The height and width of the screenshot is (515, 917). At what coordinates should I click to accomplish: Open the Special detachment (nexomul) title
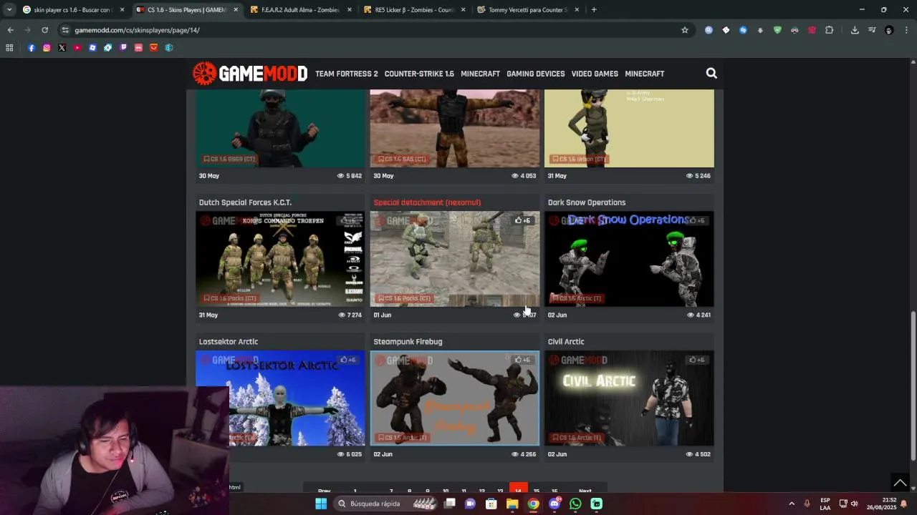coord(427,202)
